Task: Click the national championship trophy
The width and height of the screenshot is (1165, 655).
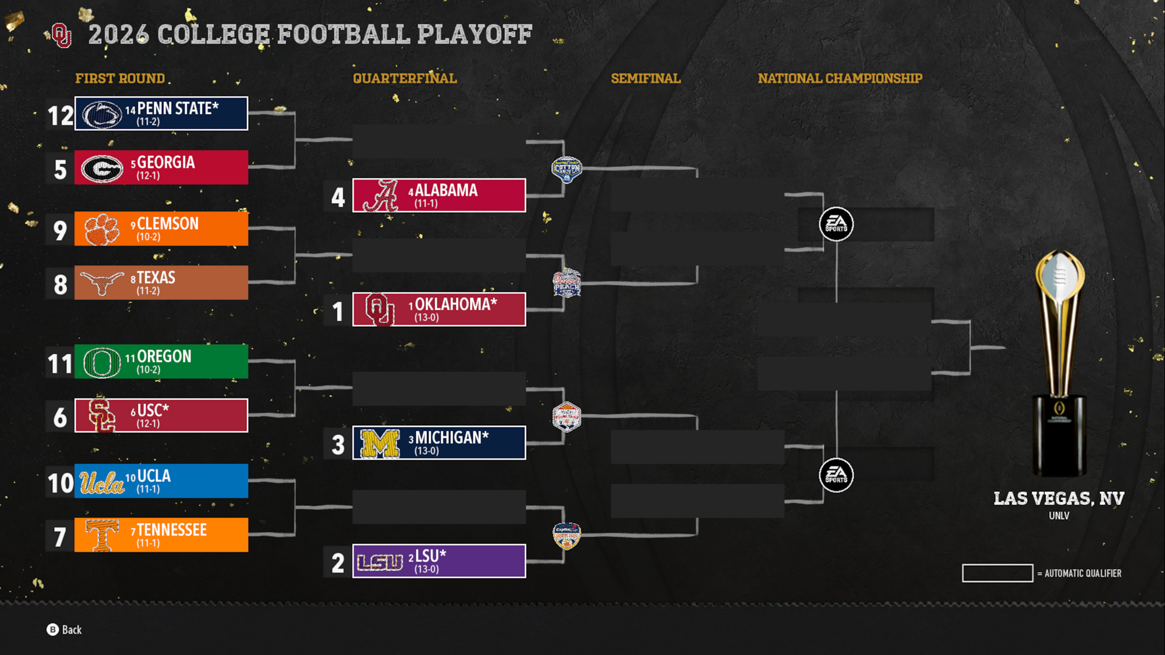Action: pos(1059,363)
